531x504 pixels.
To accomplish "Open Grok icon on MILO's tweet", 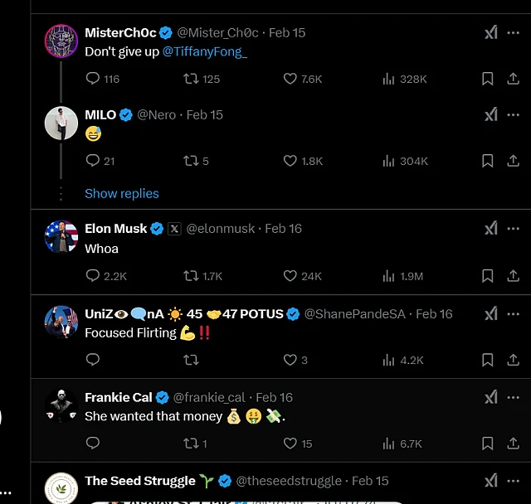I will click(491, 114).
